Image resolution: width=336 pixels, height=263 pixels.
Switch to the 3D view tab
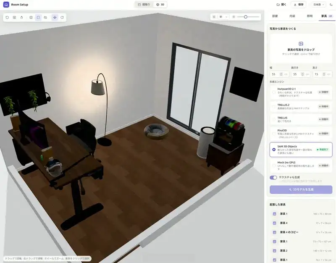160,5
